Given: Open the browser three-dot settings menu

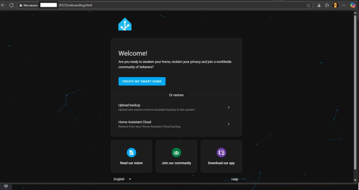Looking at the screenshot, I should pyautogui.click(x=344, y=5).
